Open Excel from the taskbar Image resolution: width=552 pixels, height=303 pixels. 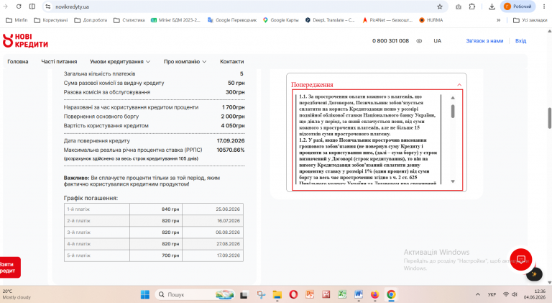(342, 294)
